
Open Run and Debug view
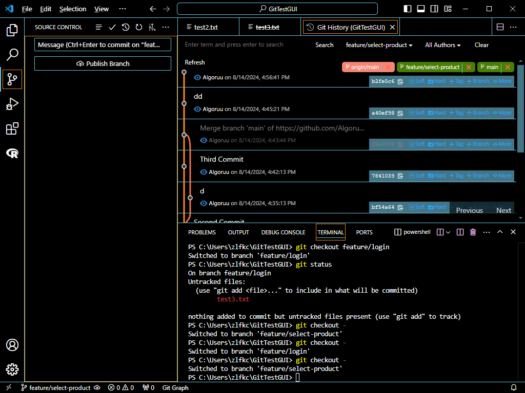12,104
